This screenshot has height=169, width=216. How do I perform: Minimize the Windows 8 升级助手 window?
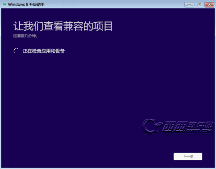[189, 5]
